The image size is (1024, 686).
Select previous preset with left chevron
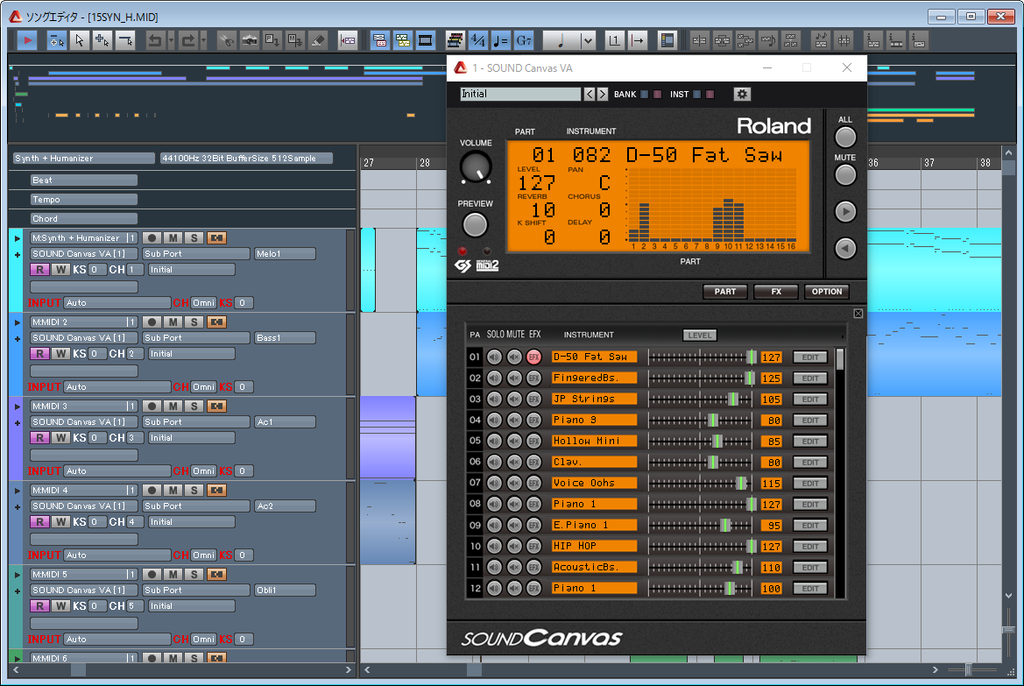[589, 94]
